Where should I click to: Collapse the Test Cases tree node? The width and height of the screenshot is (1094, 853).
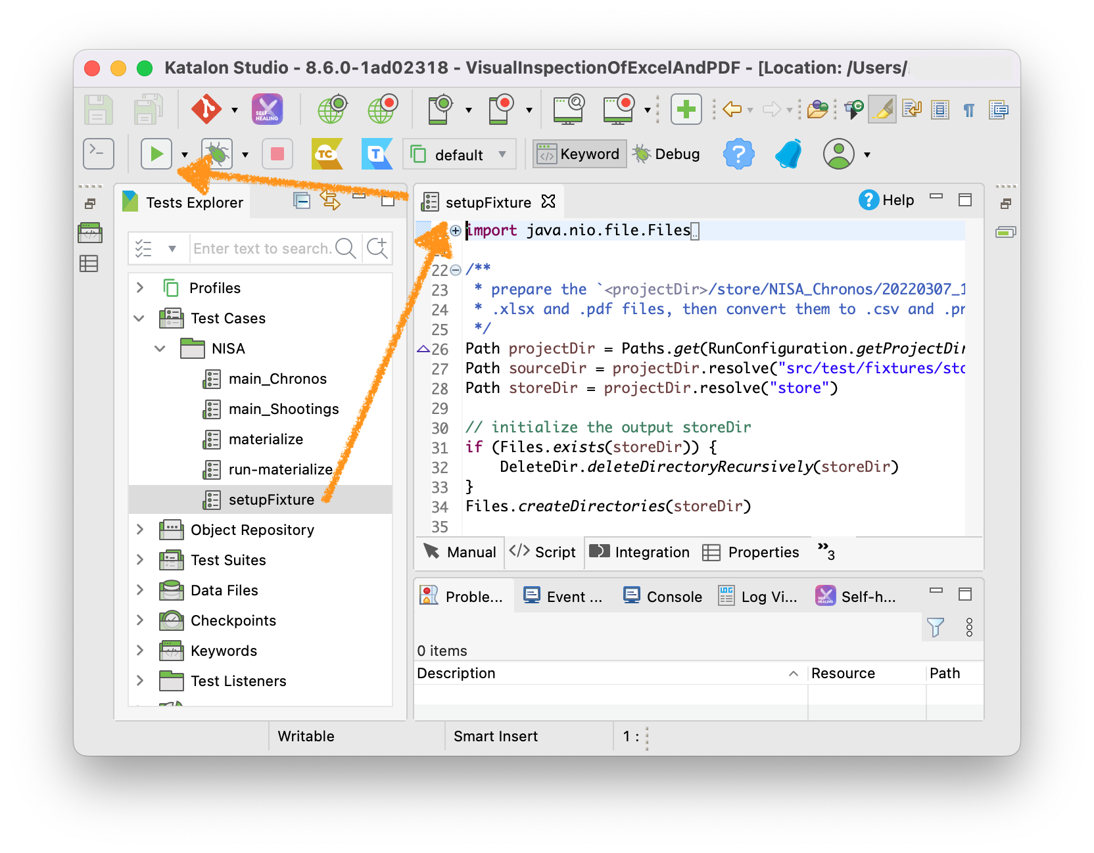[139, 318]
